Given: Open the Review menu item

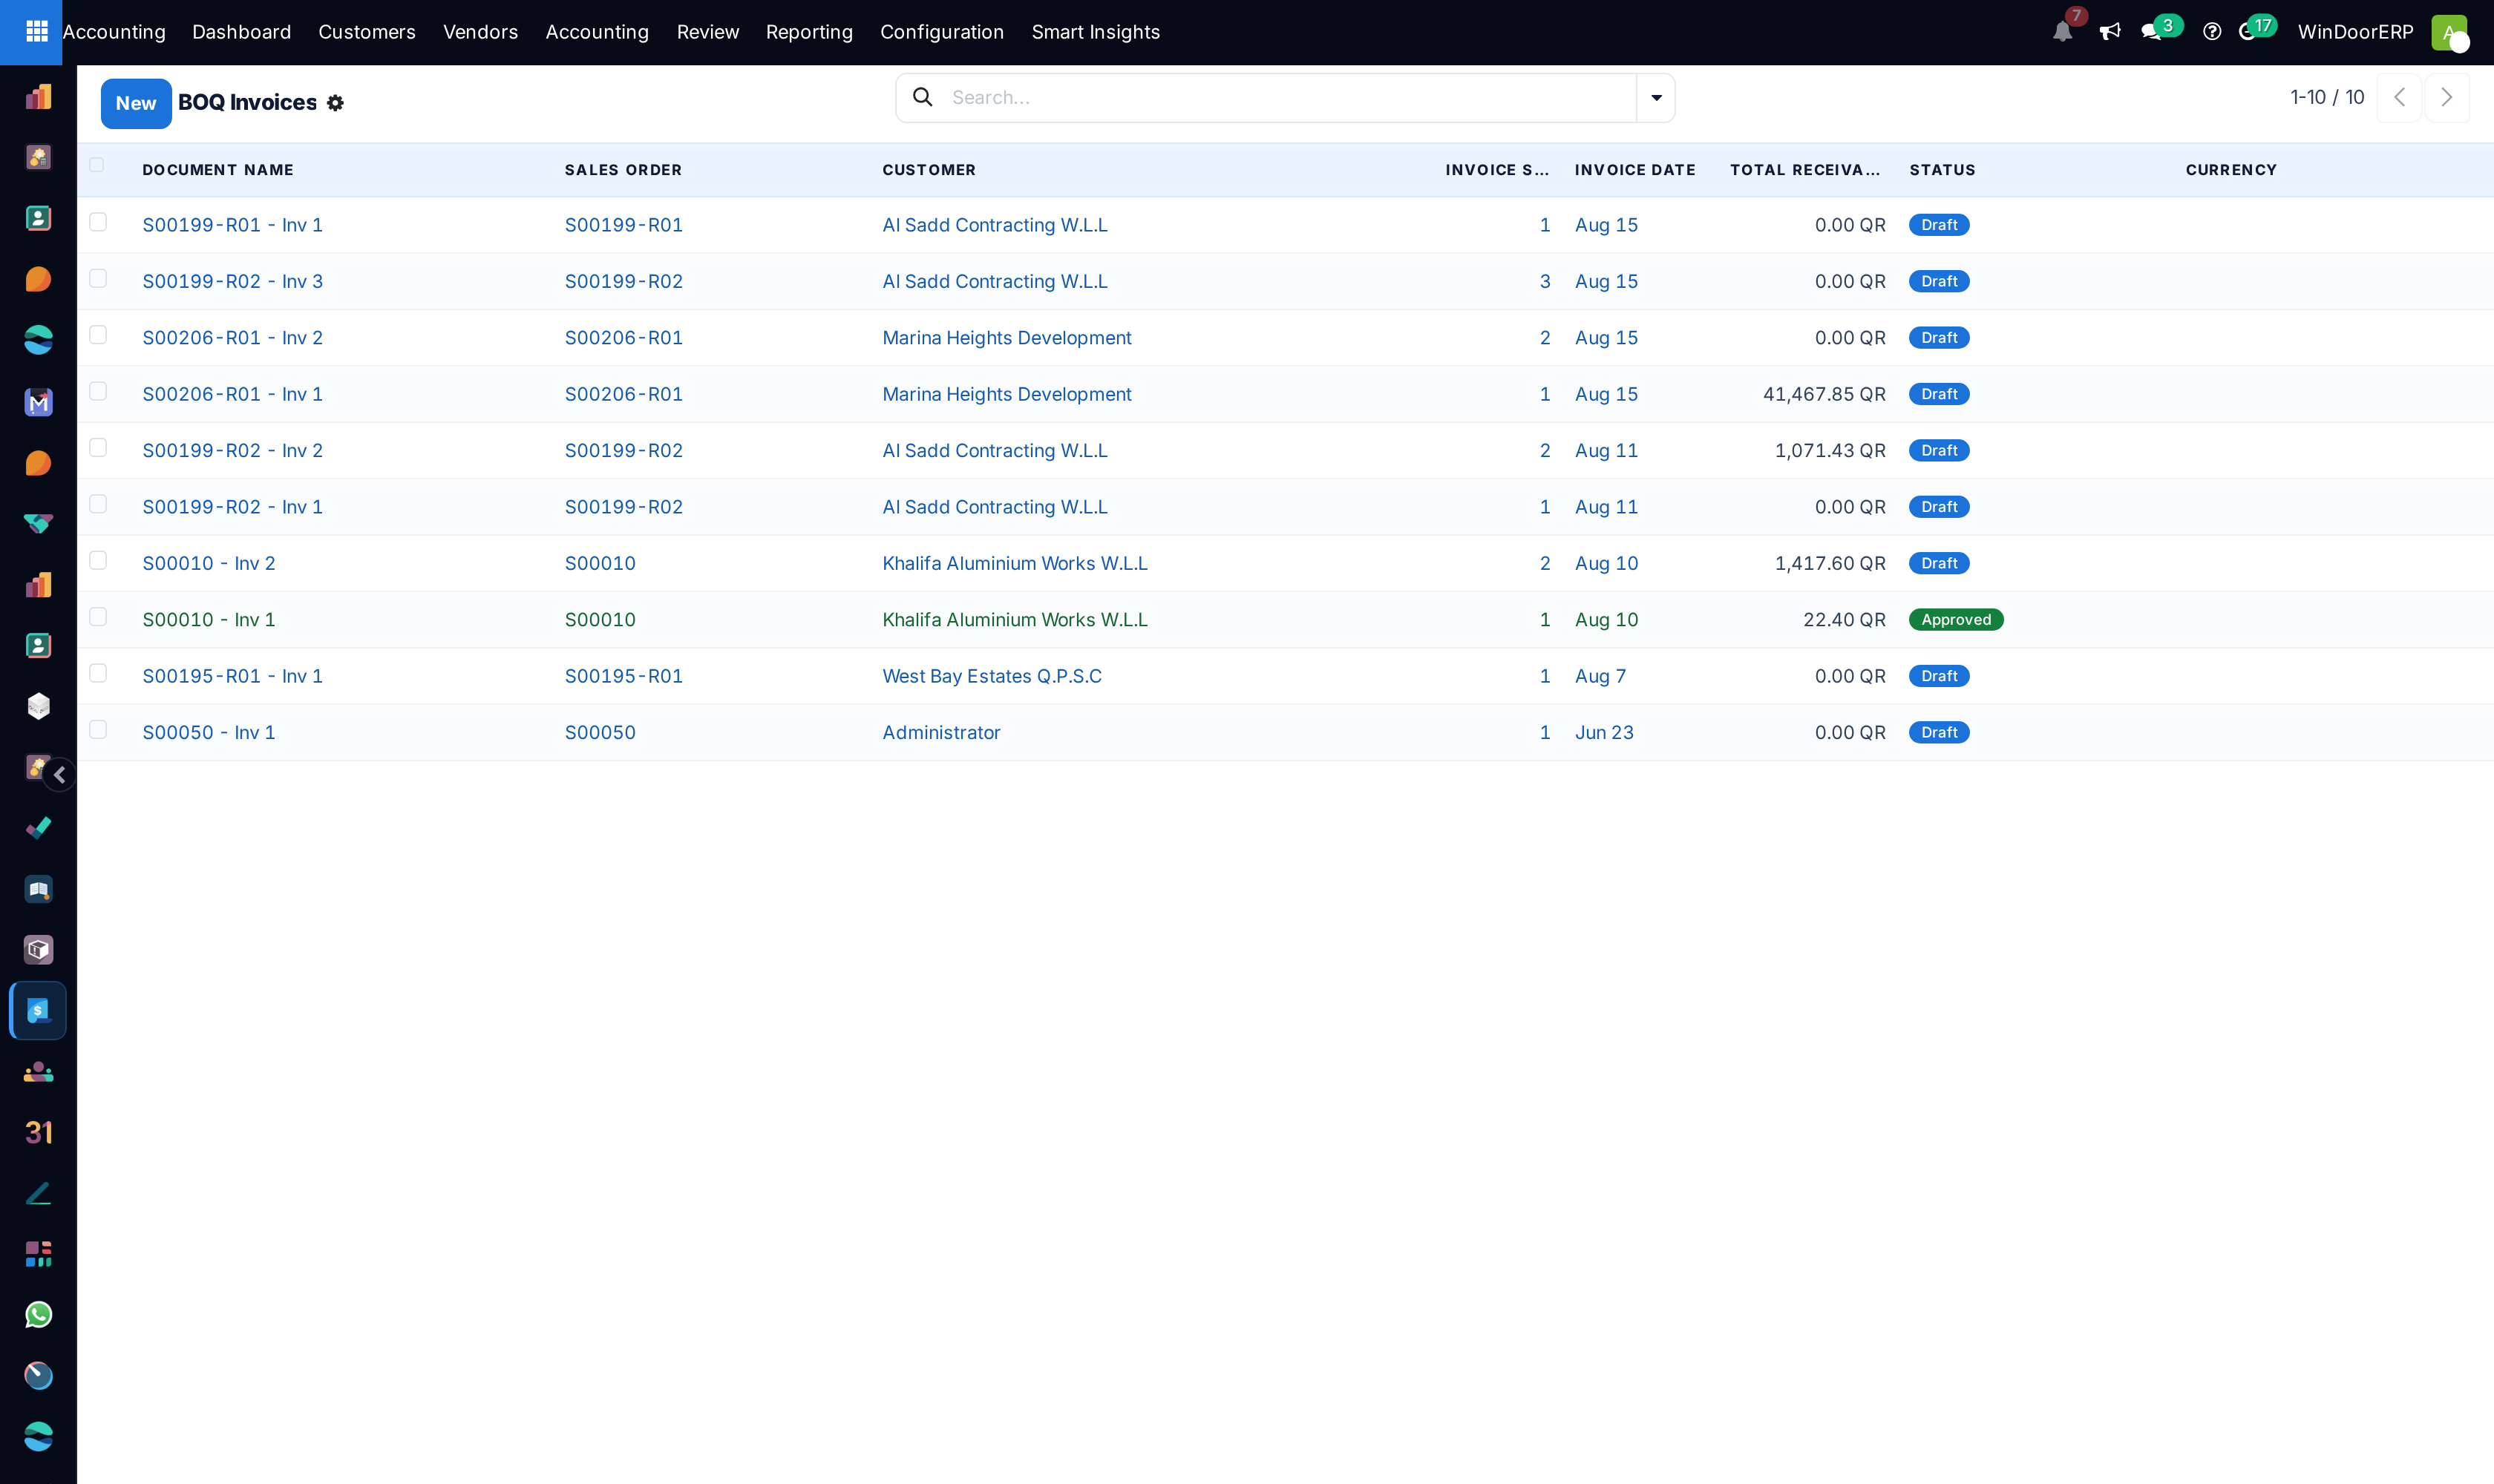Looking at the screenshot, I should pos(707,32).
